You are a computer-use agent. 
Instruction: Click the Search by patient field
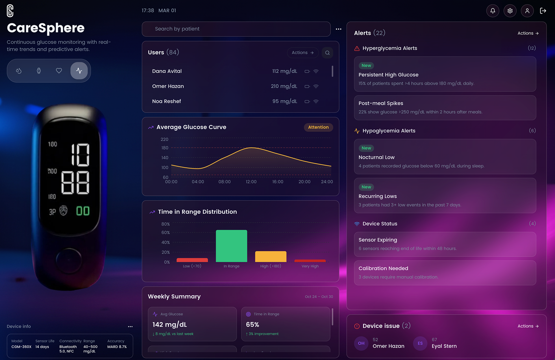tap(236, 29)
